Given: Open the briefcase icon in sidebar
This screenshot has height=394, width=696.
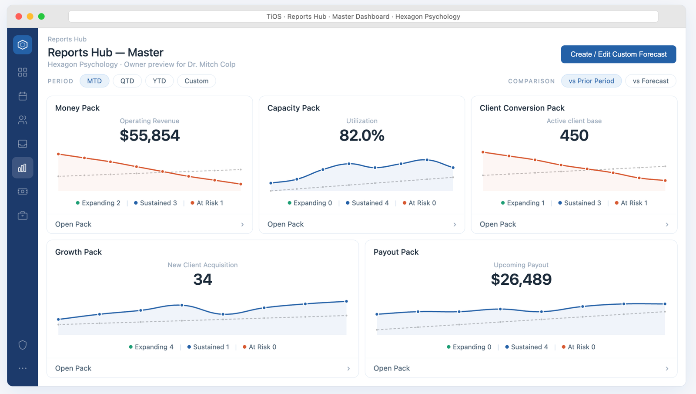Looking at the screenshot, I should (x=23, y=216).
